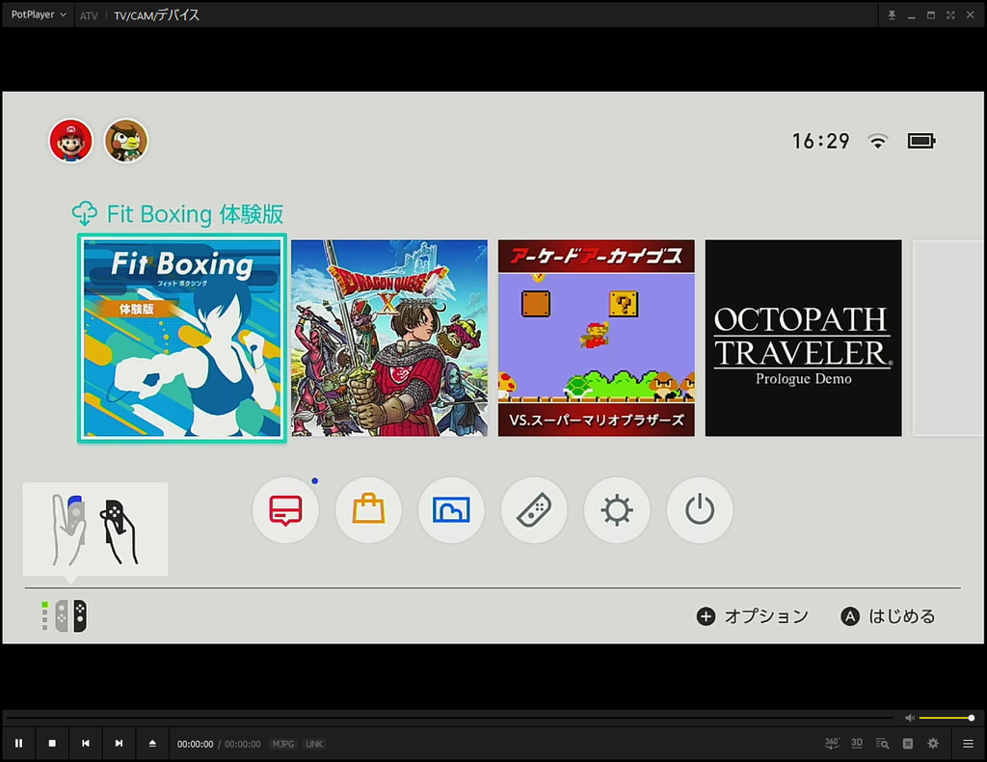Stop playback in PotPlayer
The width and height of the screenshot is (987, 762).
coord(52,744)
